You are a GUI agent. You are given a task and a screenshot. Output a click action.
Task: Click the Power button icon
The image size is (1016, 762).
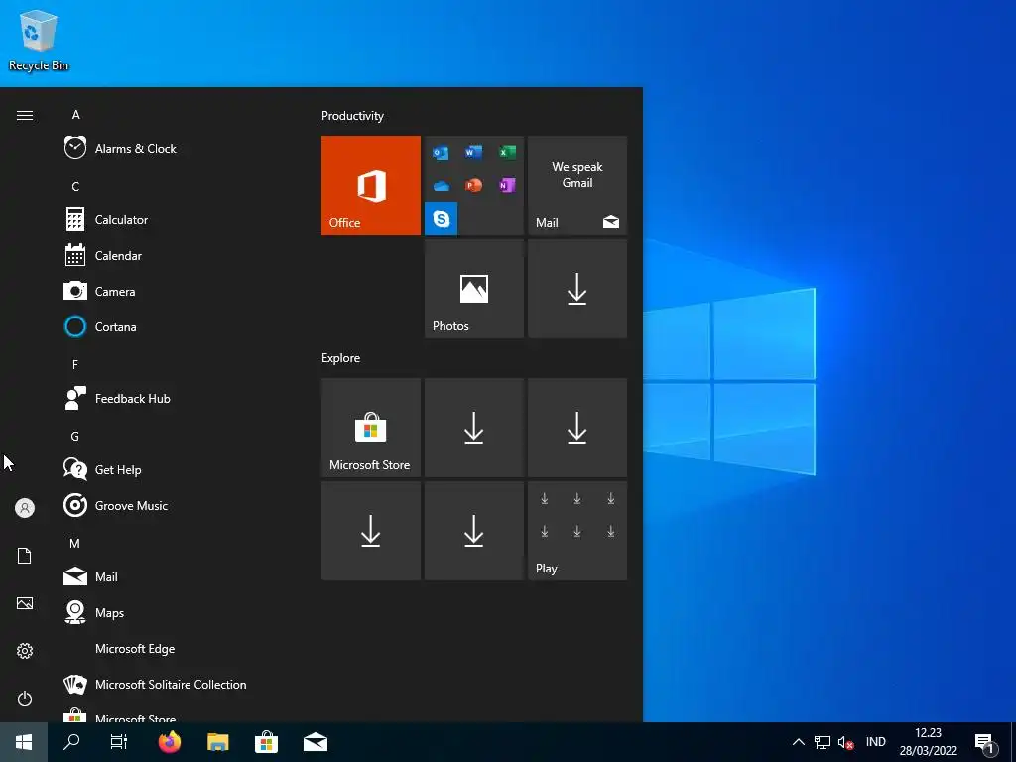click(x=25, y=698)
